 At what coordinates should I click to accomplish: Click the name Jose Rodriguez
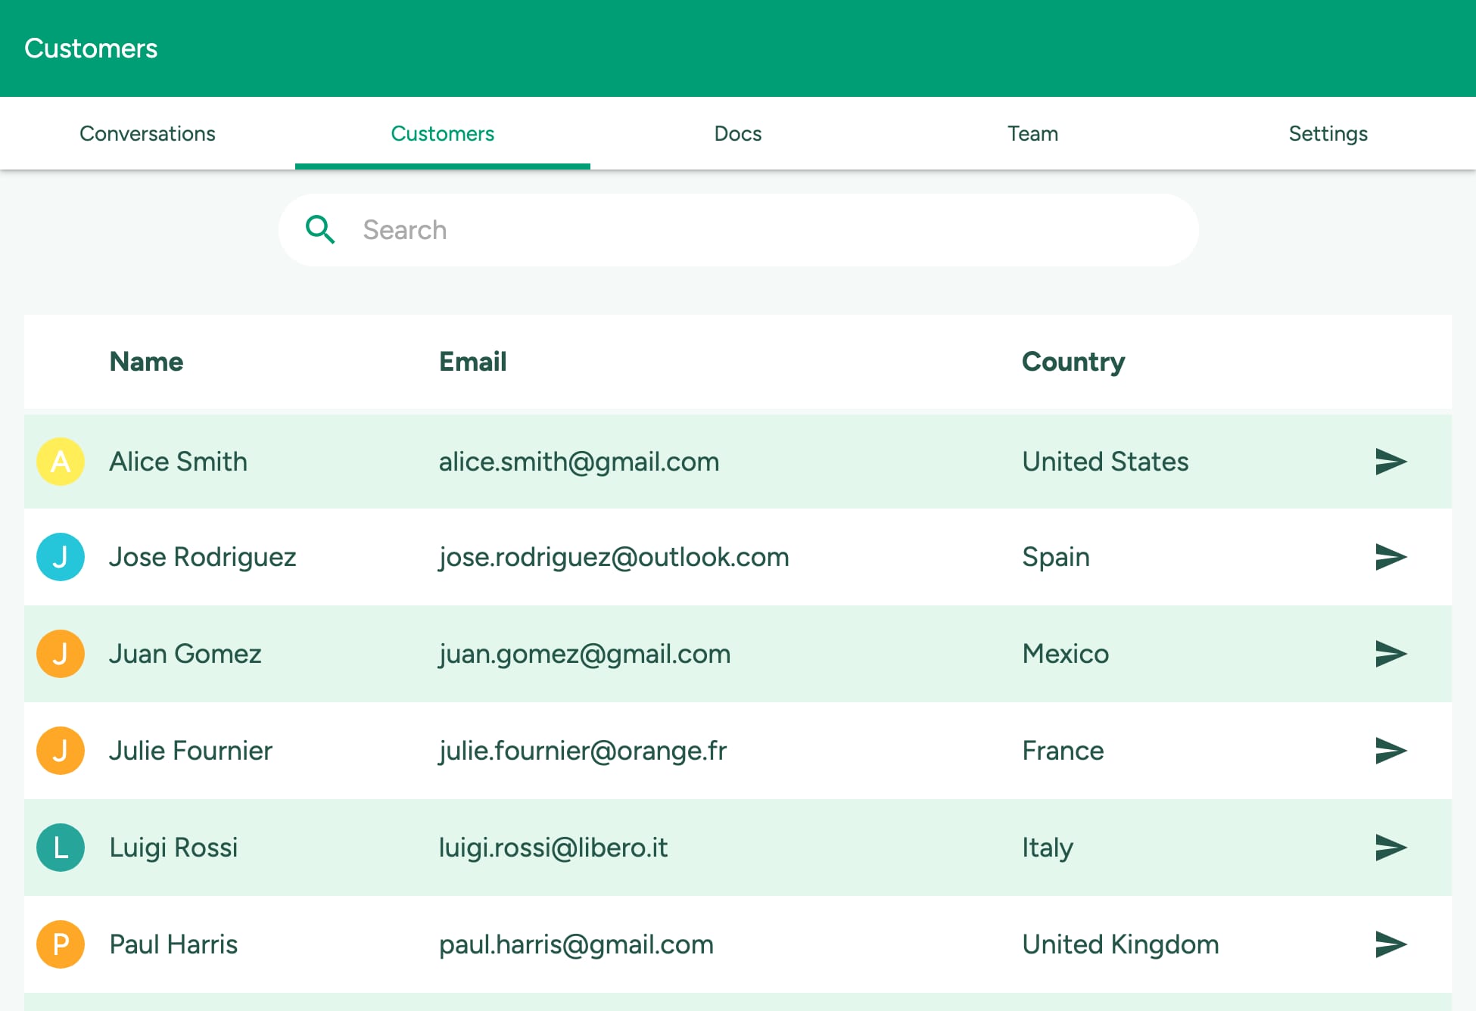(x=203, y=558)
